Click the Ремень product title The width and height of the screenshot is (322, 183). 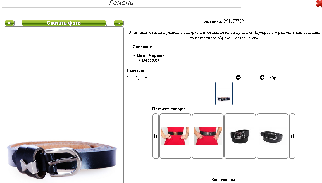pos(121,3)
